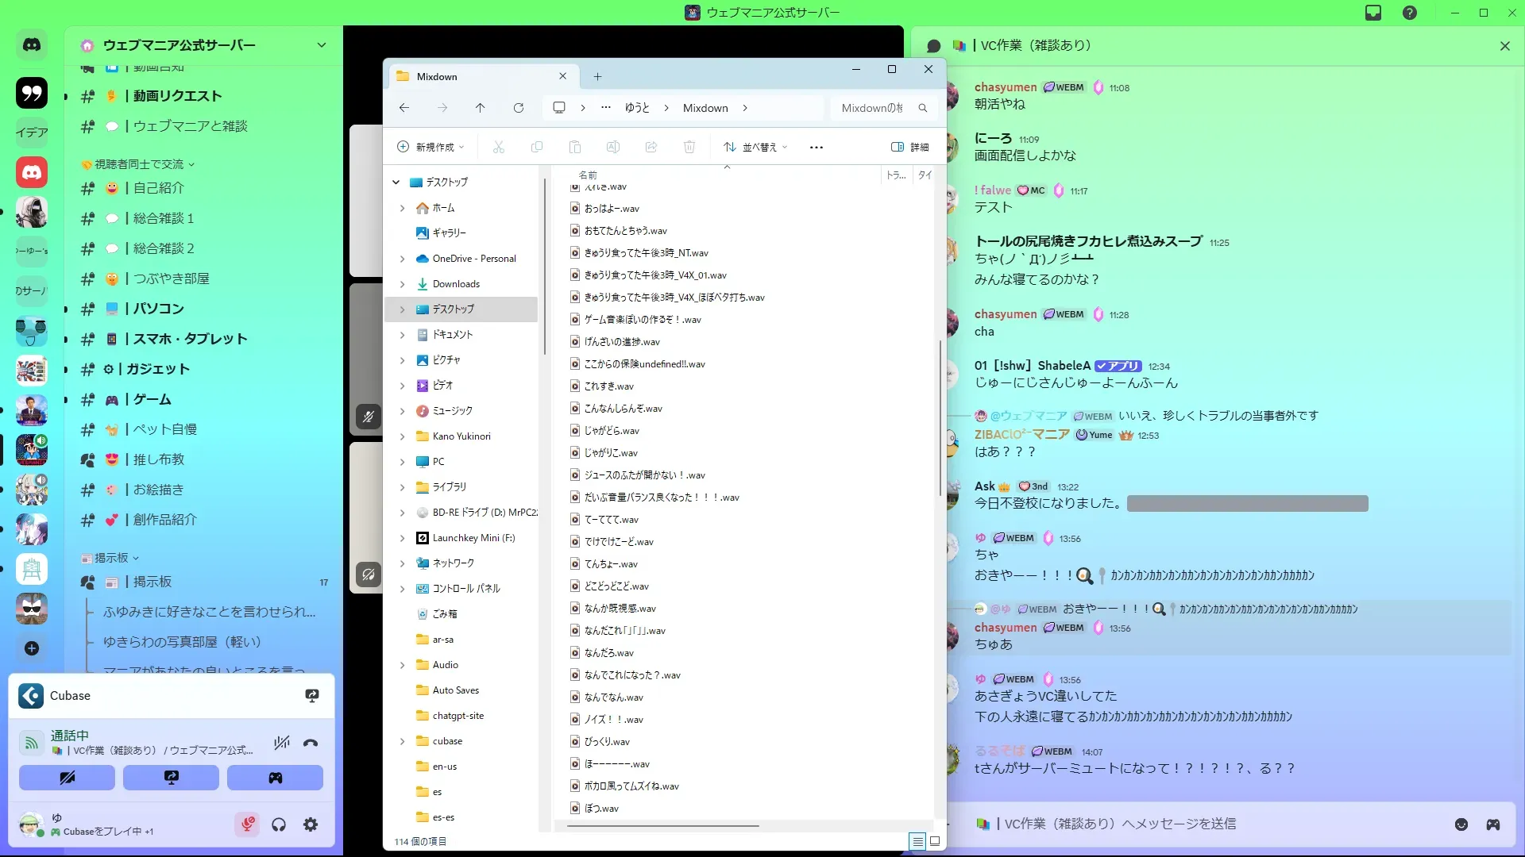1525x857 pixels.
Task: Click the Add a Server plus icon
Action: click(32, 648)
